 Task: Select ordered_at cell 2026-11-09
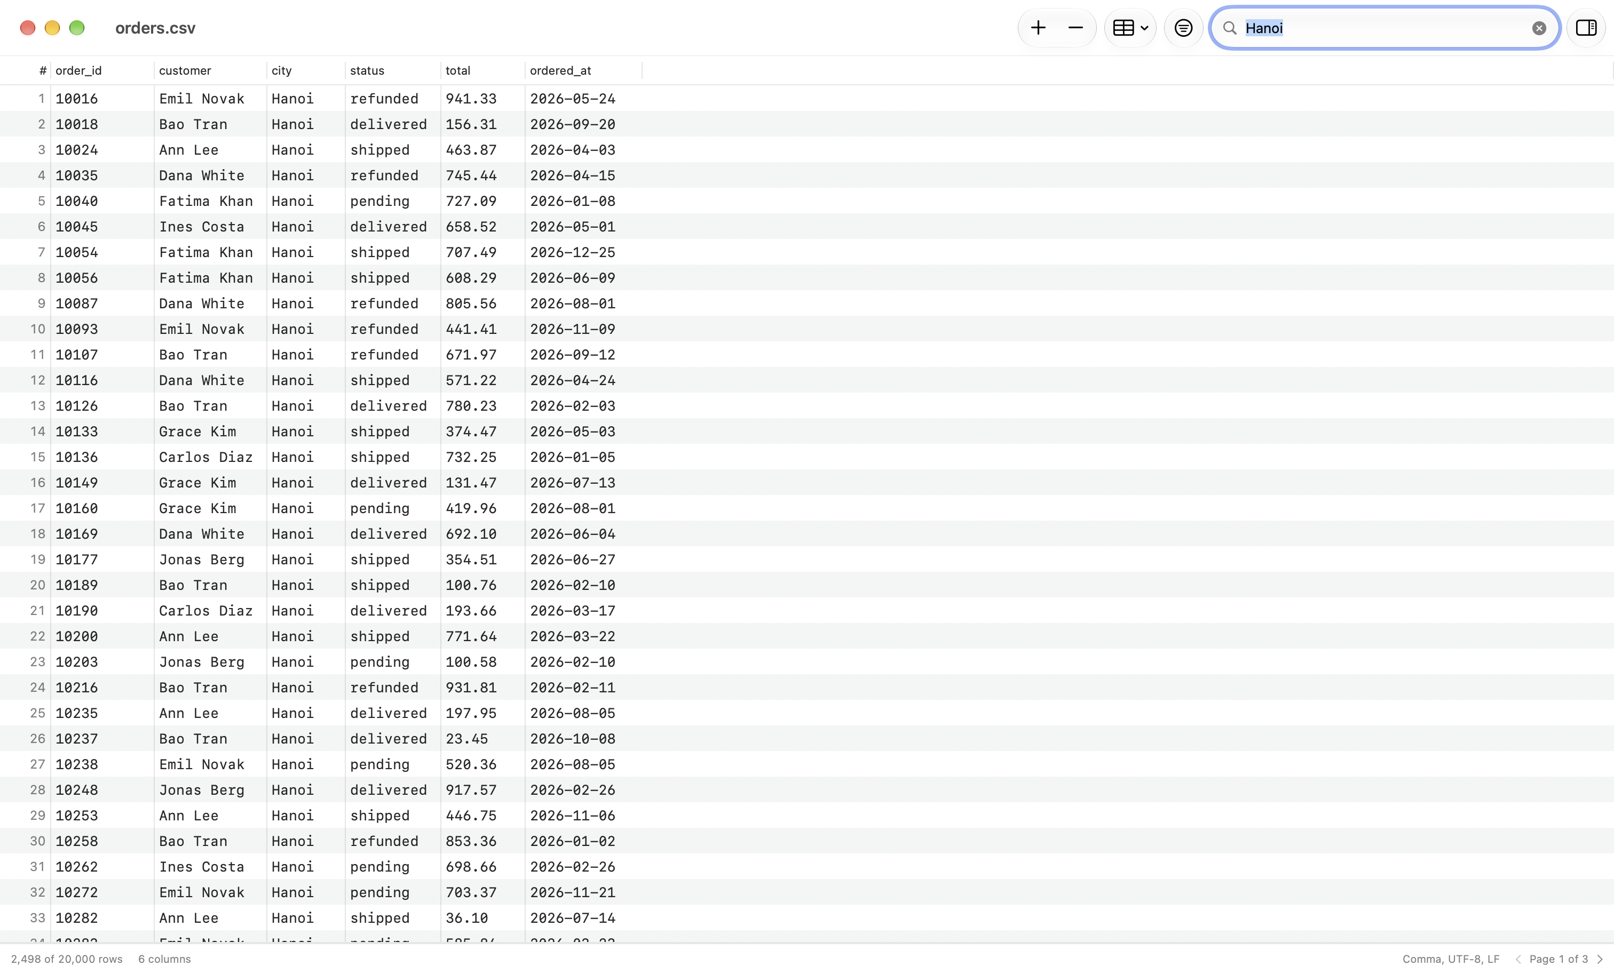tap(584, 329)
